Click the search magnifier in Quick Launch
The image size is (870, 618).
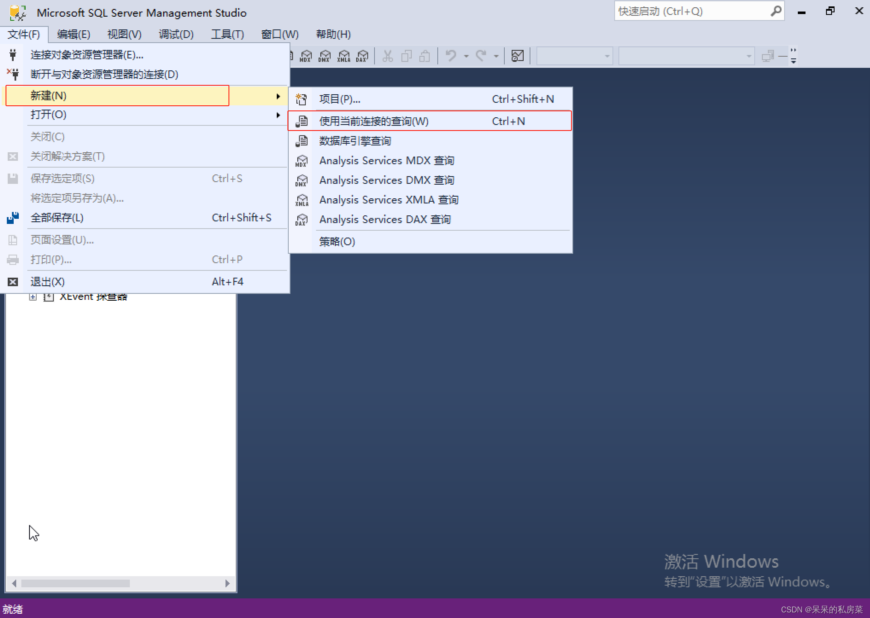point(776,11)
